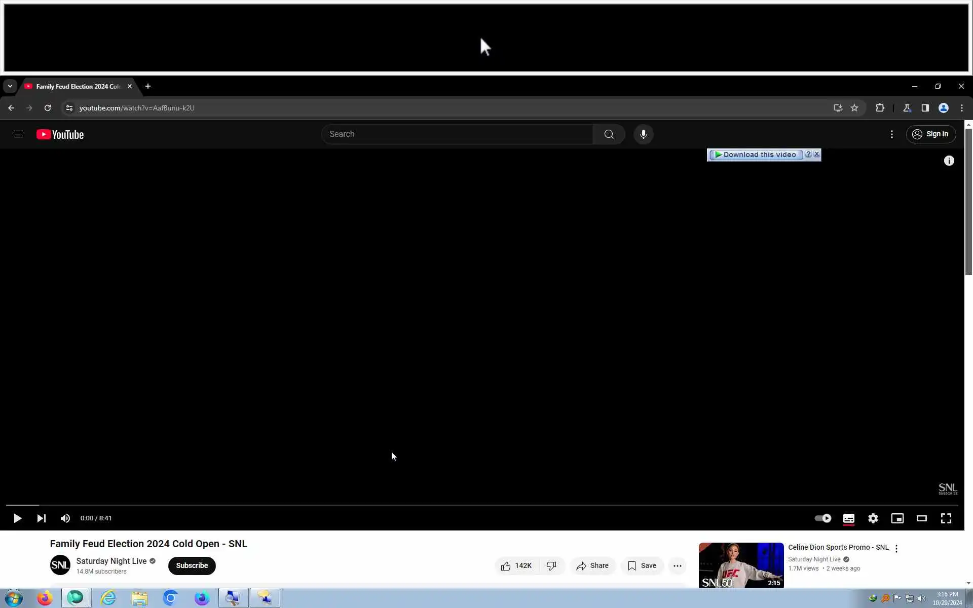The height and width of the screenshot is (608, 973).
Task: Open video player settings gear
Action: (x=873, y=518)
